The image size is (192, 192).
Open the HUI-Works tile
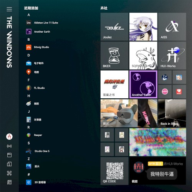click(172, 56)
